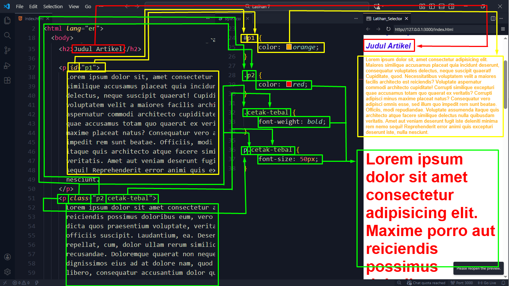Open more actions for index.html editor group

pos(208,18)
